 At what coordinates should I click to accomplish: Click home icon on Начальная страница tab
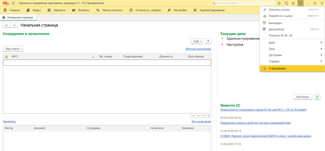pos(4,18)
